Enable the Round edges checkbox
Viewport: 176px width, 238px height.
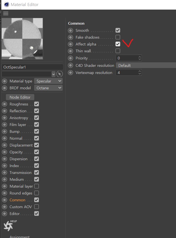click(x=37, y=193)
